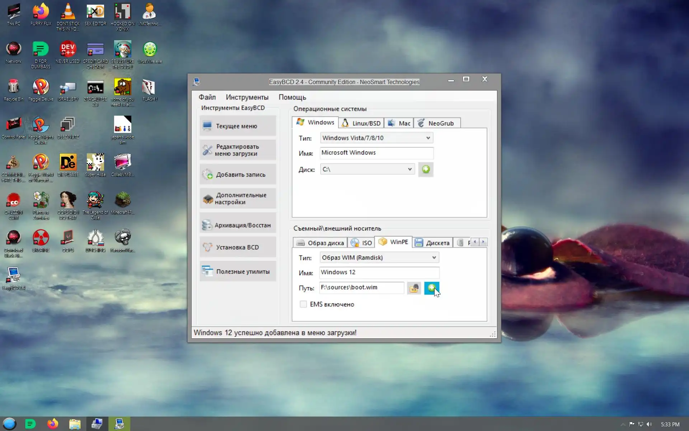The height and width of the screenshot is (431, 689).
Task: Click the green add-entry button next to the Путь field
Action: pos(431,288)
